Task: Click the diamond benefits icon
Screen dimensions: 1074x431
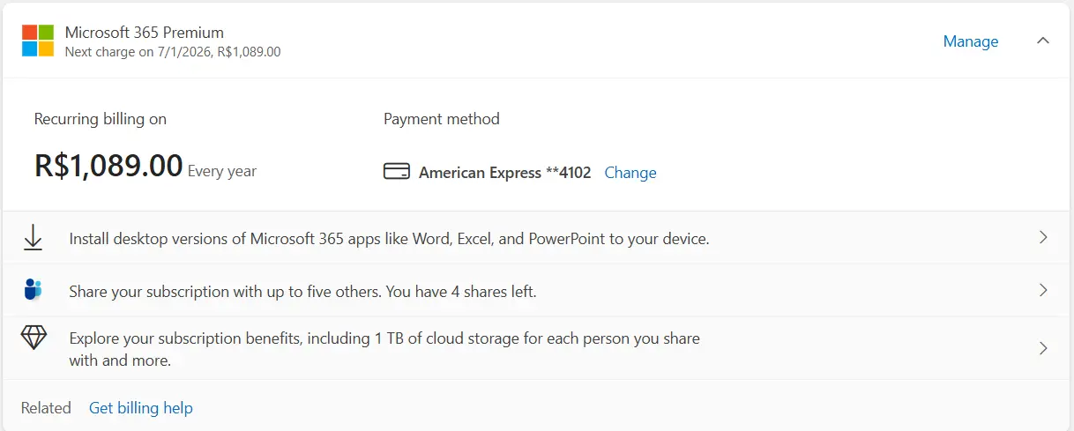Action: tap(34, 338)
